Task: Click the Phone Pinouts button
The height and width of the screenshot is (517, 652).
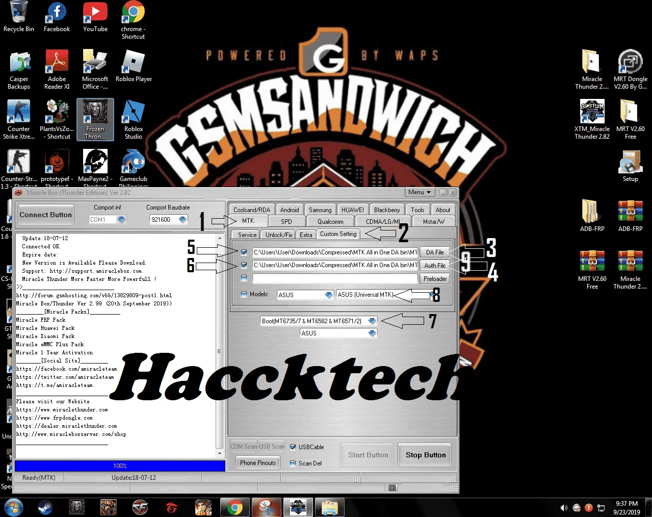Action: (x=257, y=463)
